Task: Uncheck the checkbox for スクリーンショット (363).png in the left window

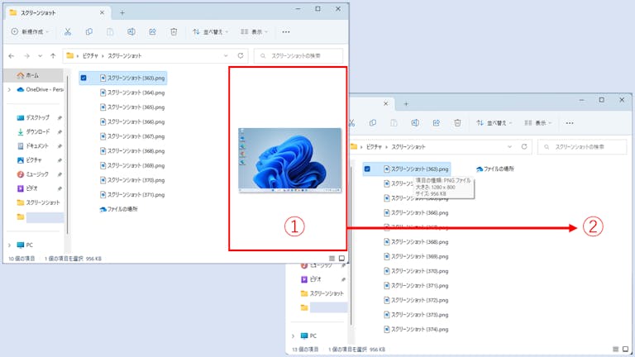Action: (84, 79)
